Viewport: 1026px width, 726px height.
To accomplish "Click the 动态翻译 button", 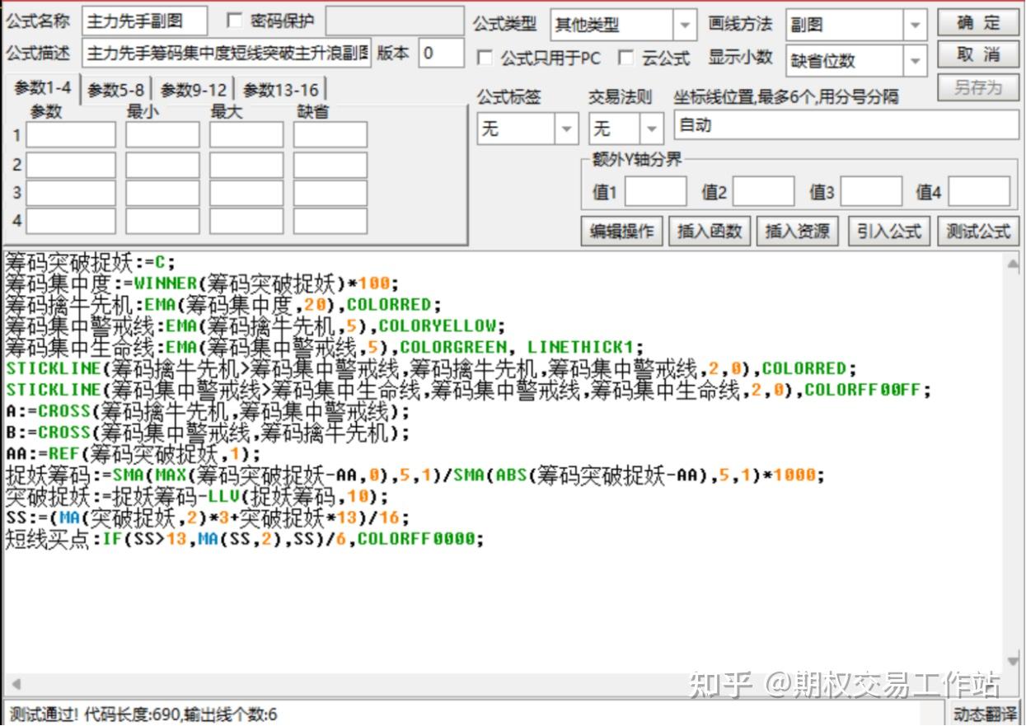I will click(985, 713).
